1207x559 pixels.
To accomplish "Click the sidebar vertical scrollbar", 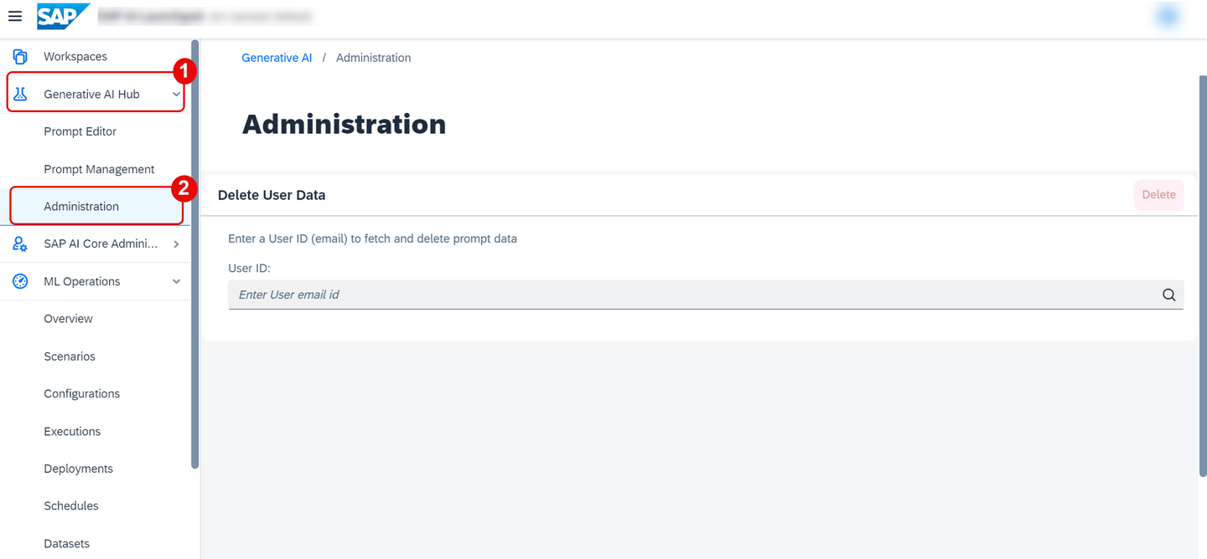I will click(195, 254).
